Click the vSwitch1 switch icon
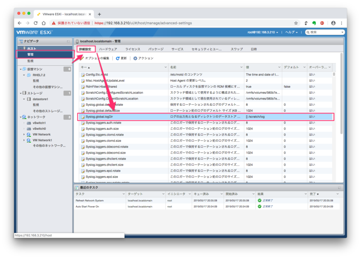 tap(29, 123)
